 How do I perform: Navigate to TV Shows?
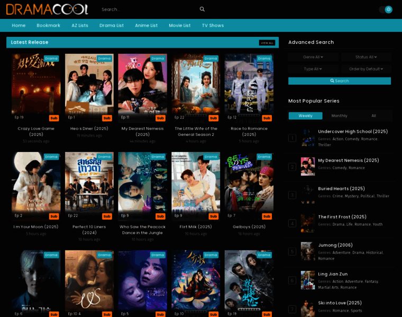coord(213,25)
